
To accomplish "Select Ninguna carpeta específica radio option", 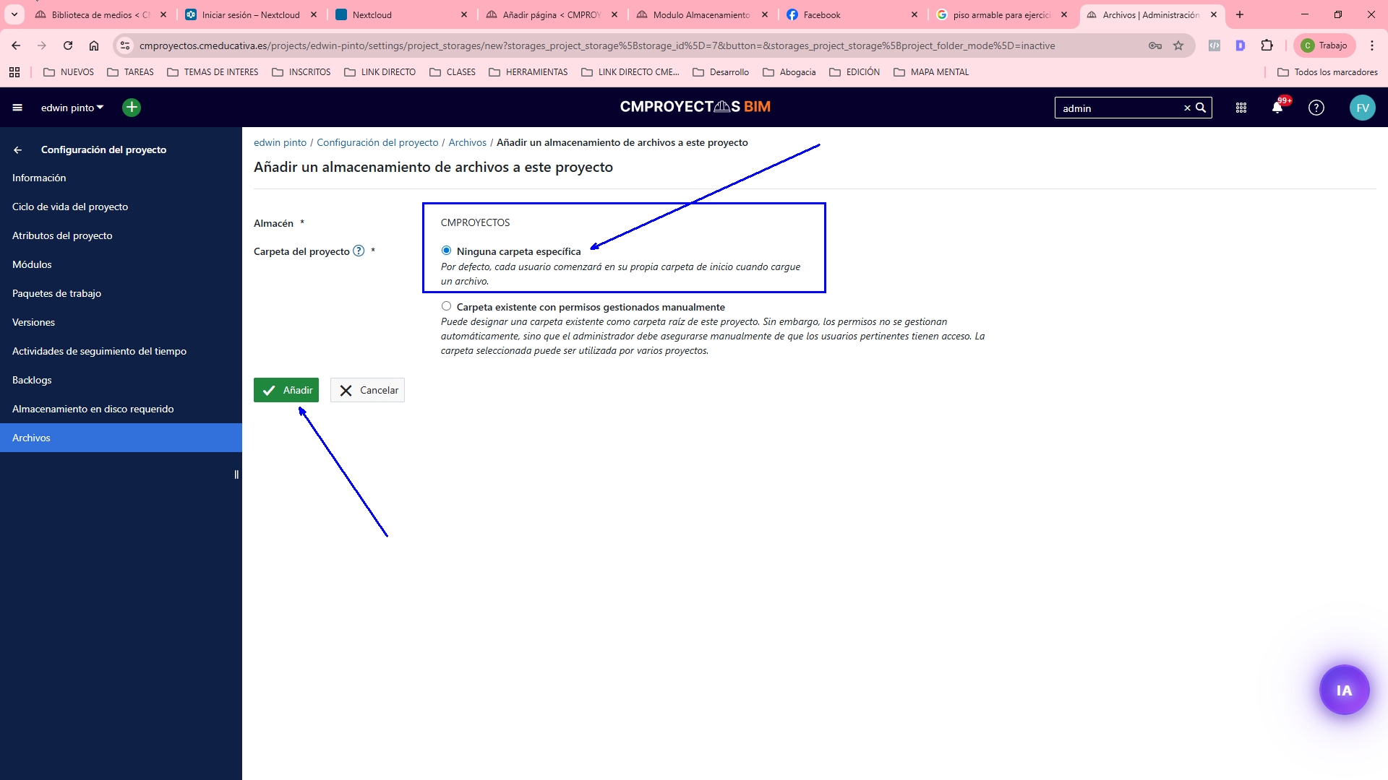I will pyautogui.click(x=446, y=251).
